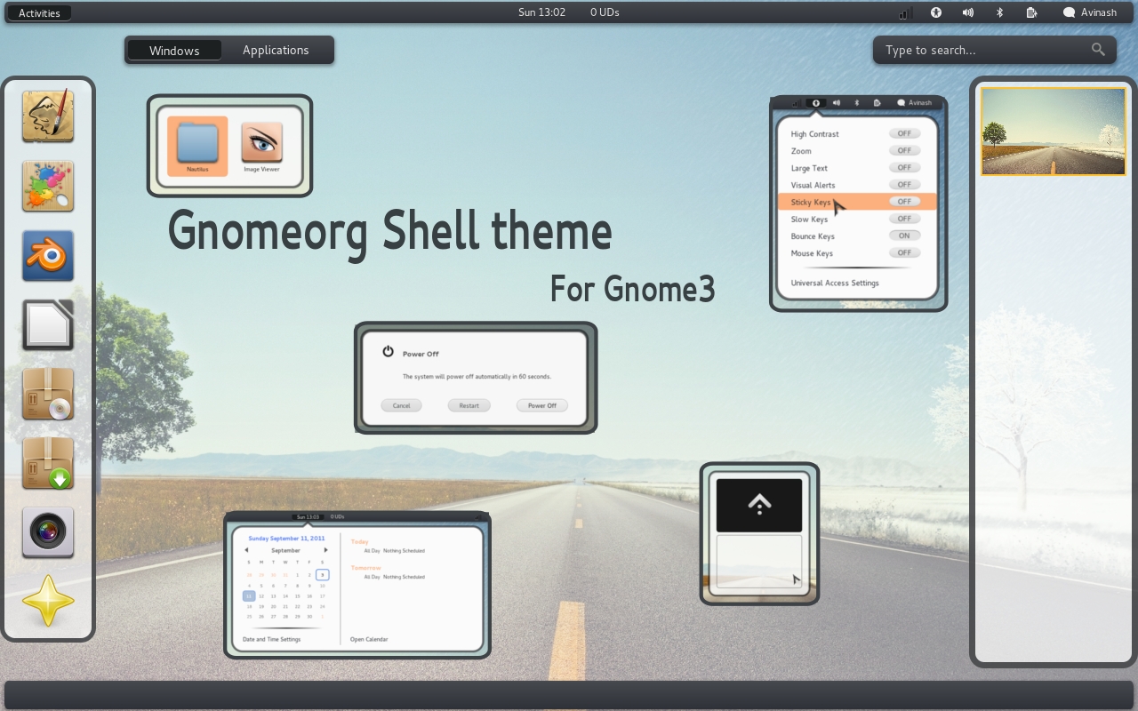Open LibreOffice from the dock
1138x711 pixels.
point(48,324)
